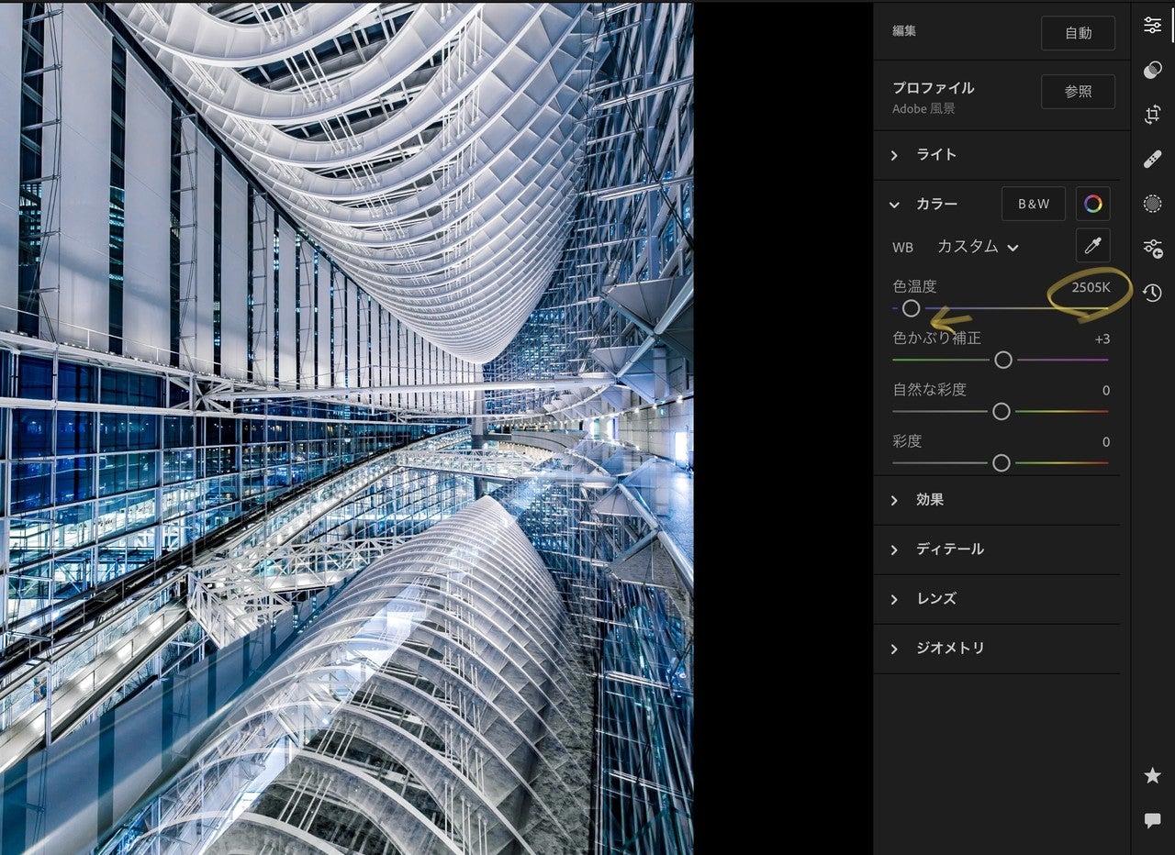Viewport: 1175px width, 855px height.
Task: Open the comments speech bubble icon
Action: coord(1152,820)
